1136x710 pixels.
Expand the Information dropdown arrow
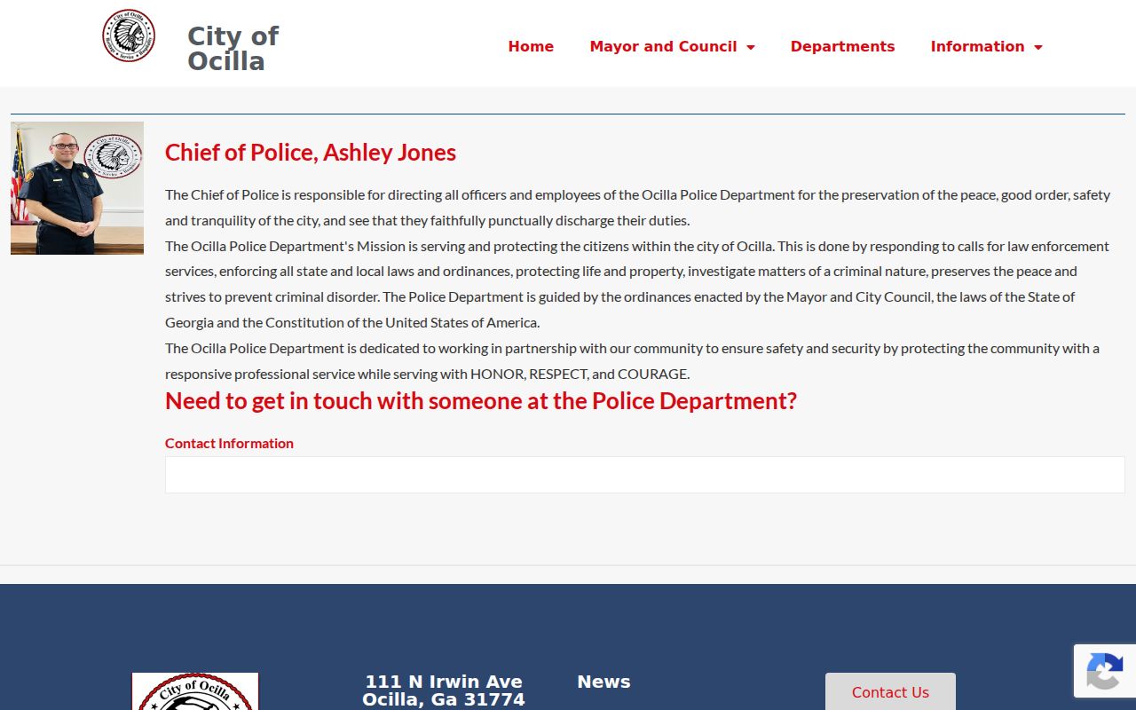point(1038,47)
